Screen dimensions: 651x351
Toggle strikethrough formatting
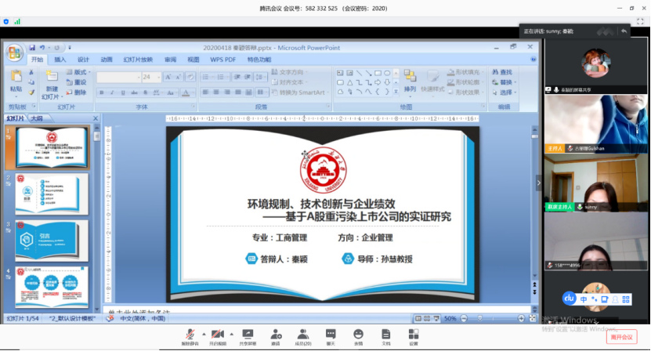134,92
